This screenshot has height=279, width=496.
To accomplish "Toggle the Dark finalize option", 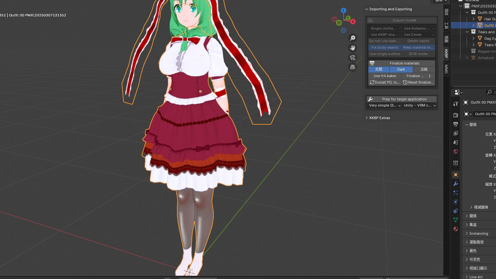I will click(x=401, y=69).
